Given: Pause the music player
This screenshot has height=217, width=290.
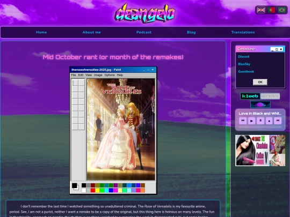Looking at the screenshot, I should (260, 121).
